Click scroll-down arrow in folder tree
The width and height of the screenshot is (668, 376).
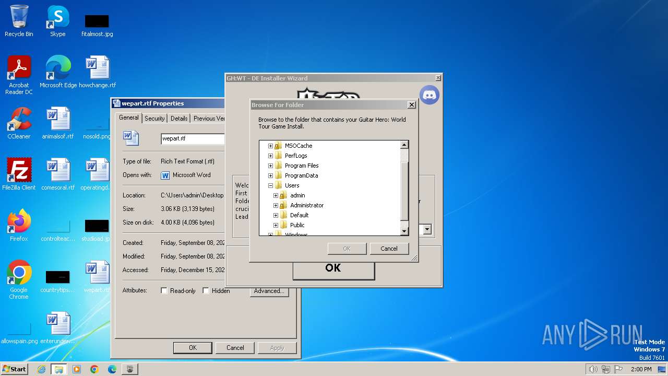tap(404, 231)
